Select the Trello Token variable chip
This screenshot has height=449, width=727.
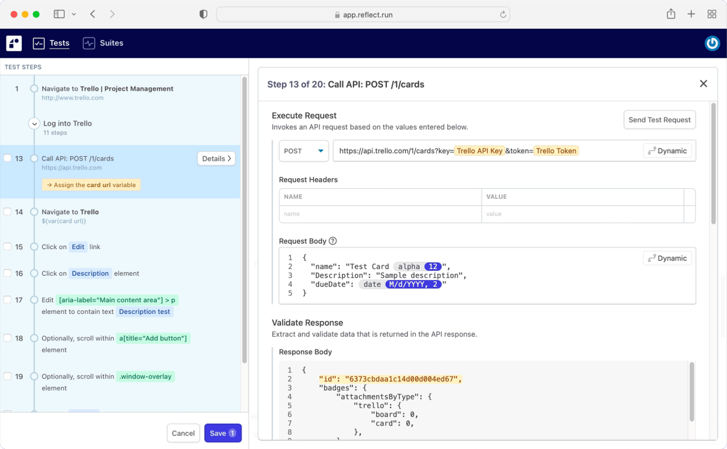tap(556, 151)
